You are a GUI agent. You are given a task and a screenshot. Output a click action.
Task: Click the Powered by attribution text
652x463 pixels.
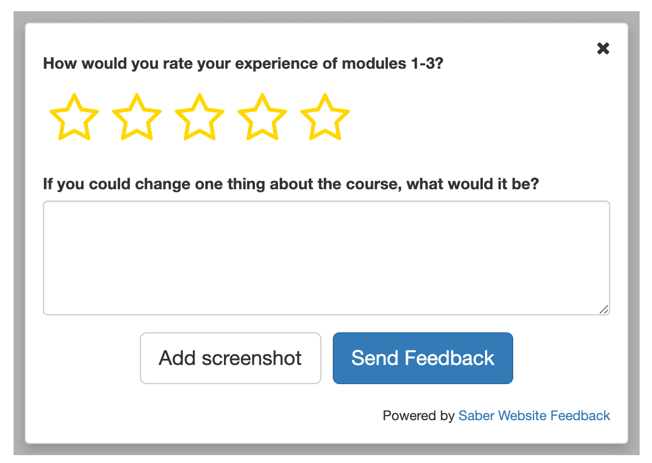[x=417, y=416]
